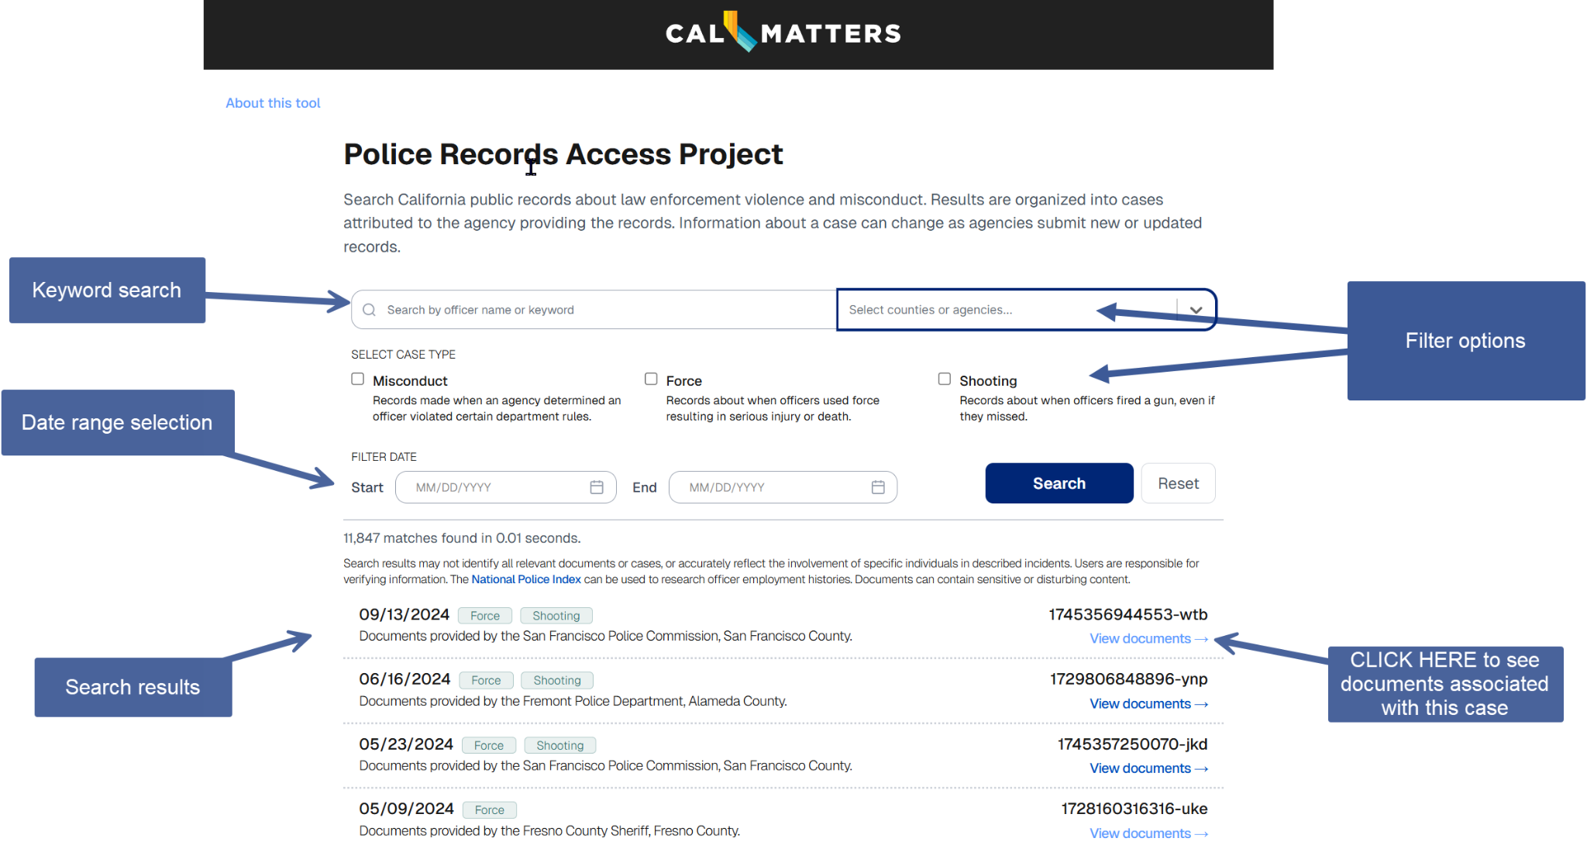Viewport: 1587px width, 852px height.
Task: Click the Shooting tag on 05/23/2024 result
Action: pos(559,745)
